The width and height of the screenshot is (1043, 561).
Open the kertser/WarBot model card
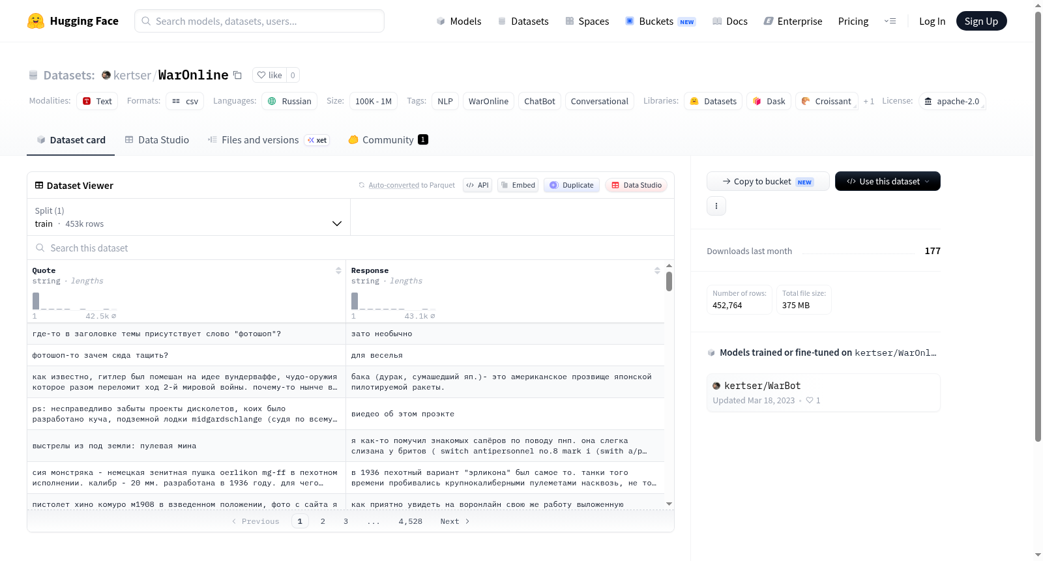point(823,392)
